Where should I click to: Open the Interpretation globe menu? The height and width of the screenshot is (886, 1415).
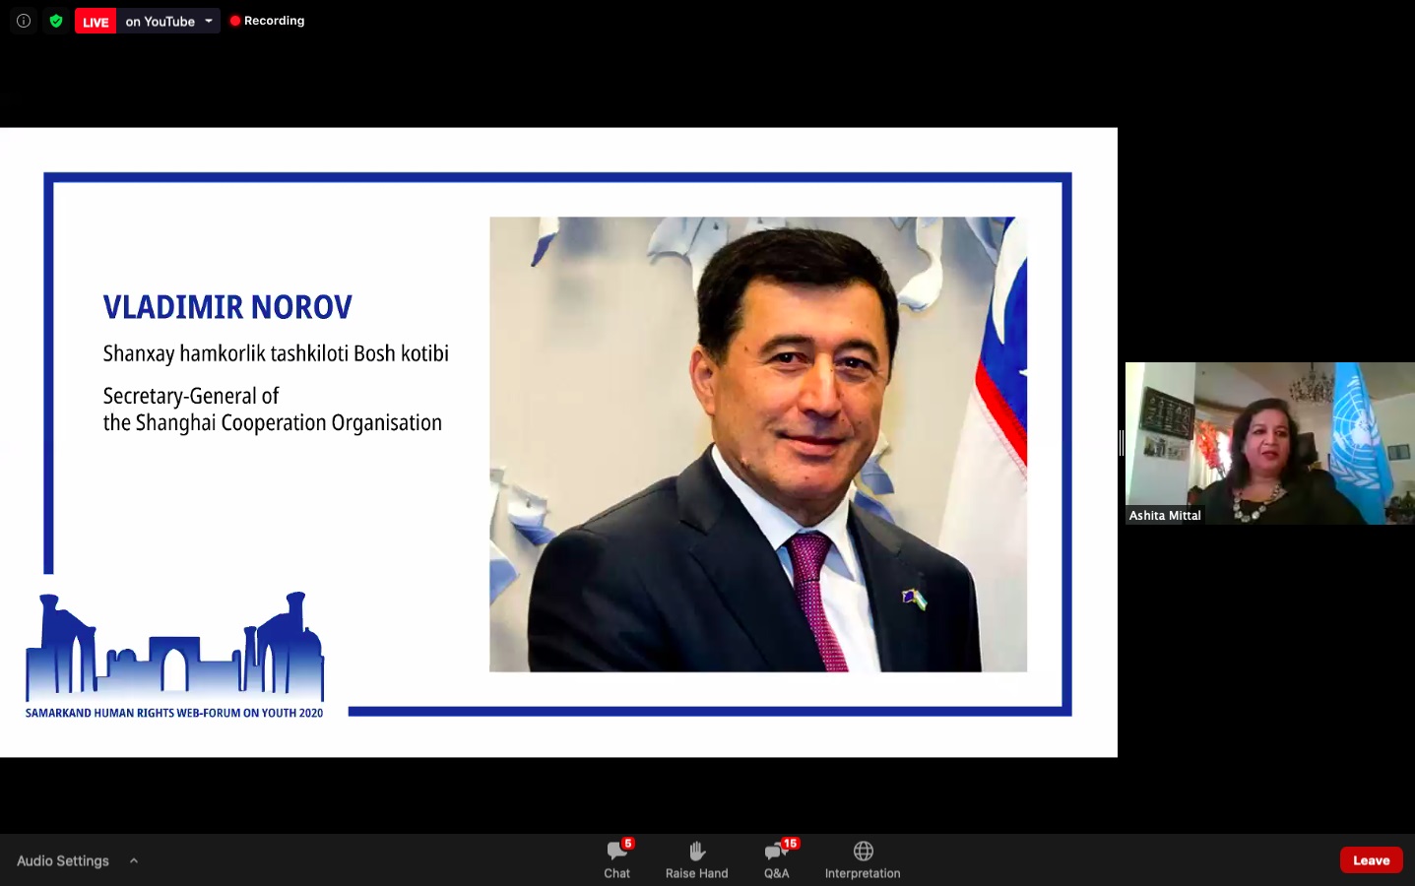(x=863, y=858)
